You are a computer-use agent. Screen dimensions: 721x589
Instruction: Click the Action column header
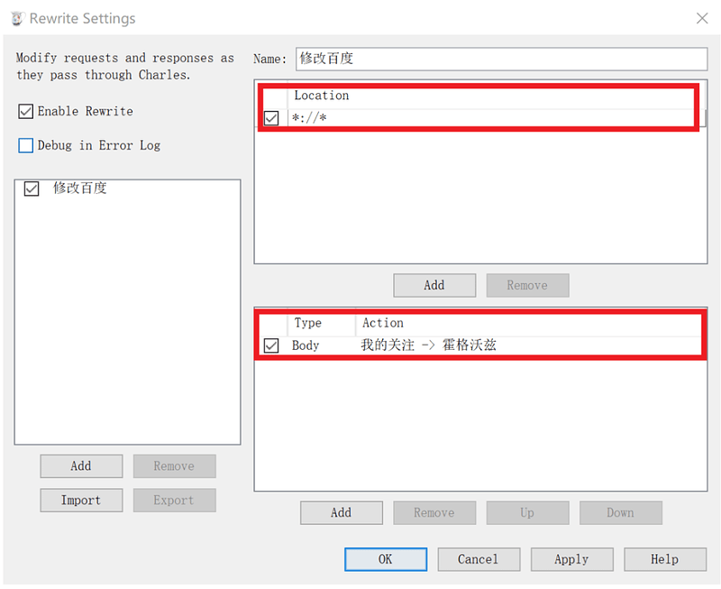click(x=382, y=323)
